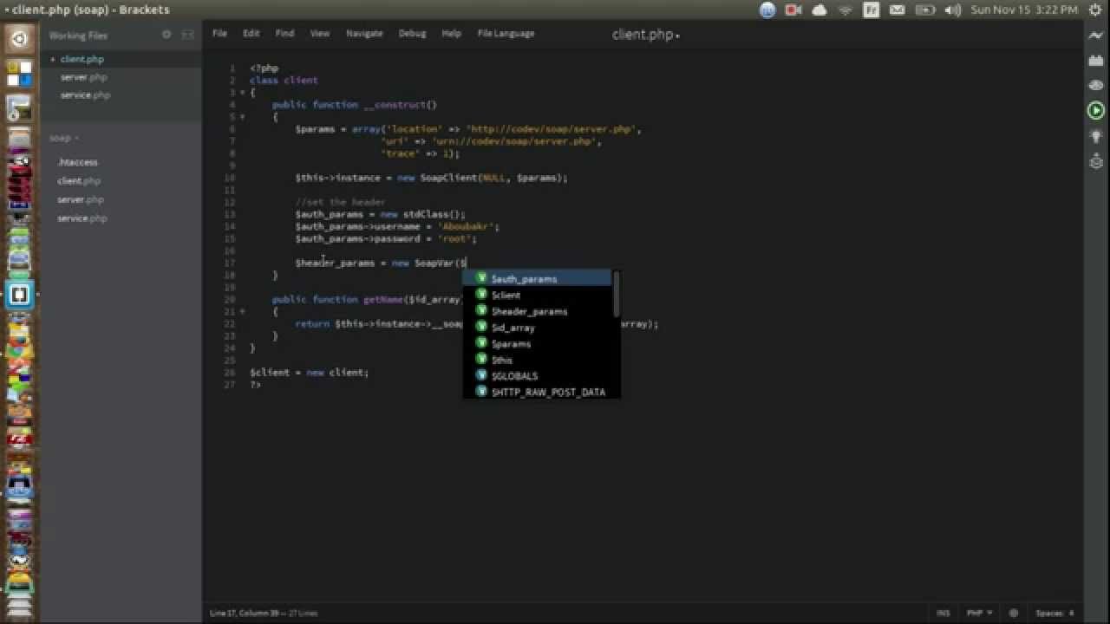This screenshot has height=624, width=1110.
Task: Toggle the volume indicator in the tray
Action: [x=954, y=10]
